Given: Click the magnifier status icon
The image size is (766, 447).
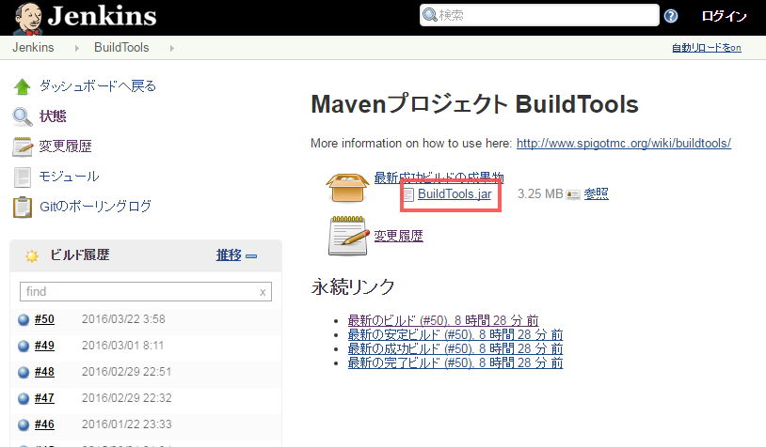Looking at the screenshot, I should coord(22,117).
